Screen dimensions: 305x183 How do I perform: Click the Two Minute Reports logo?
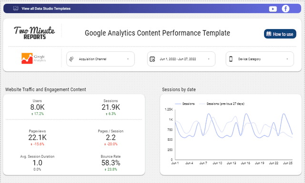coord(34,33)
